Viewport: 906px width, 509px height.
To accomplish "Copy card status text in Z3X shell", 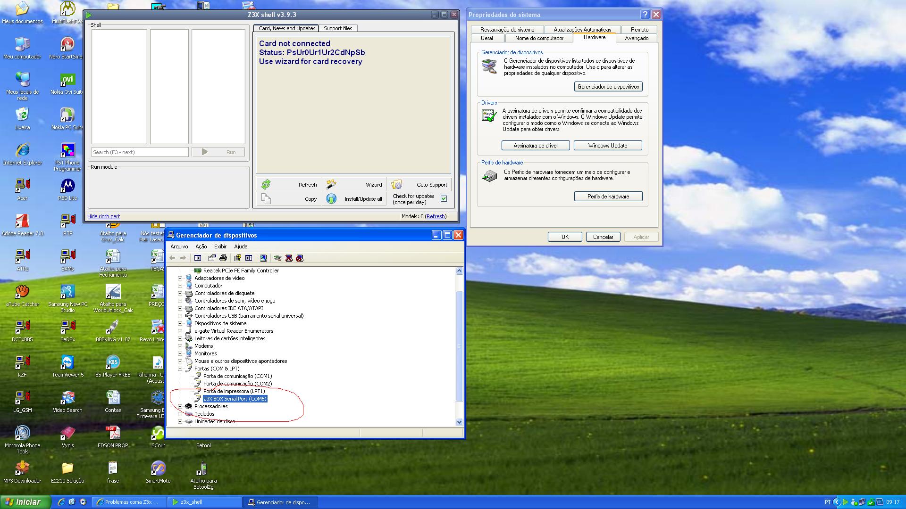I will 288,199.
